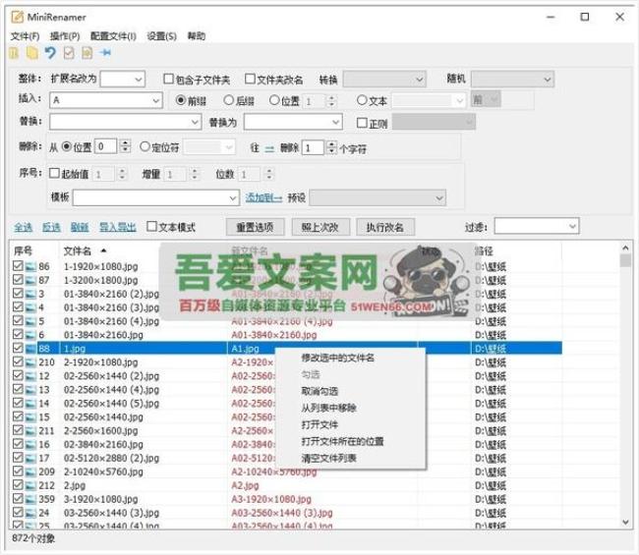Select the 文本 radio button
Viewport: 639px width, 555px height.
click(x=362, y=100)
